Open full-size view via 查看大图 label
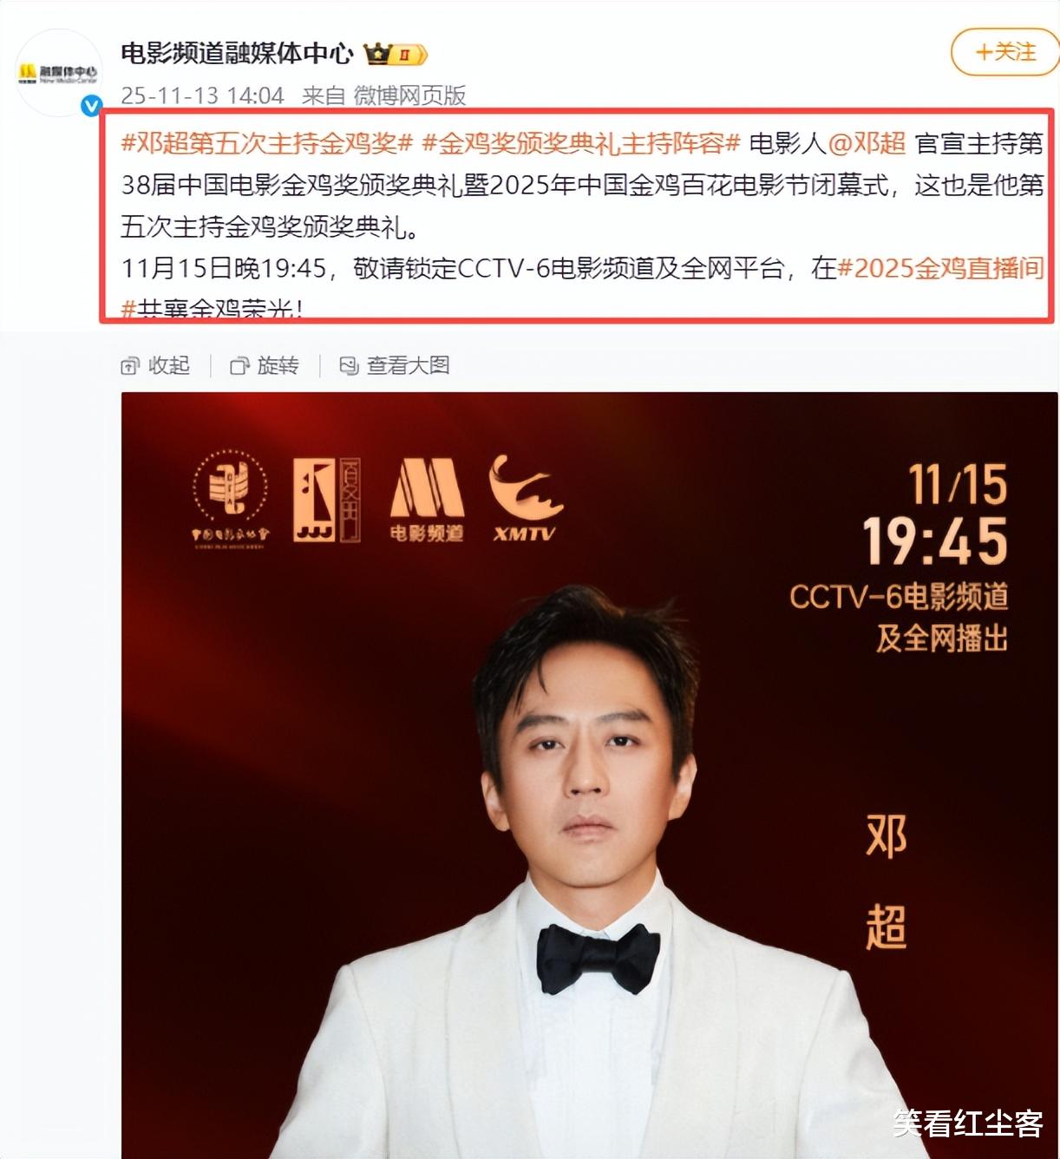The width and height of the screenshot is (1060, 1159). [x=408, y=366]
